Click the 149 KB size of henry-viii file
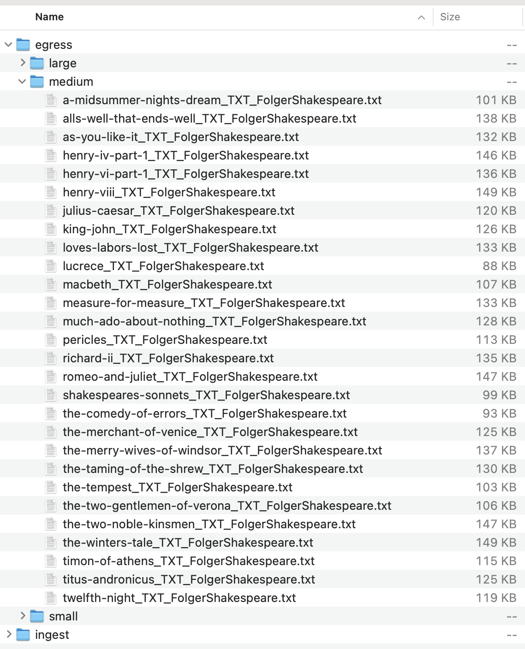Viewport: 525px width, 649px height. 496,192
